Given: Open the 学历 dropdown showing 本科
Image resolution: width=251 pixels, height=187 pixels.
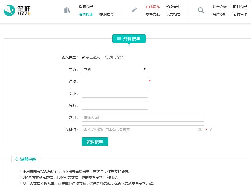Looking at the screenshot, I should click(x=115, y=69).
